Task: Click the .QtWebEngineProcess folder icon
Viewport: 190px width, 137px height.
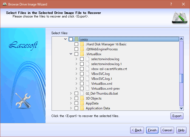Action: (82, 49)
